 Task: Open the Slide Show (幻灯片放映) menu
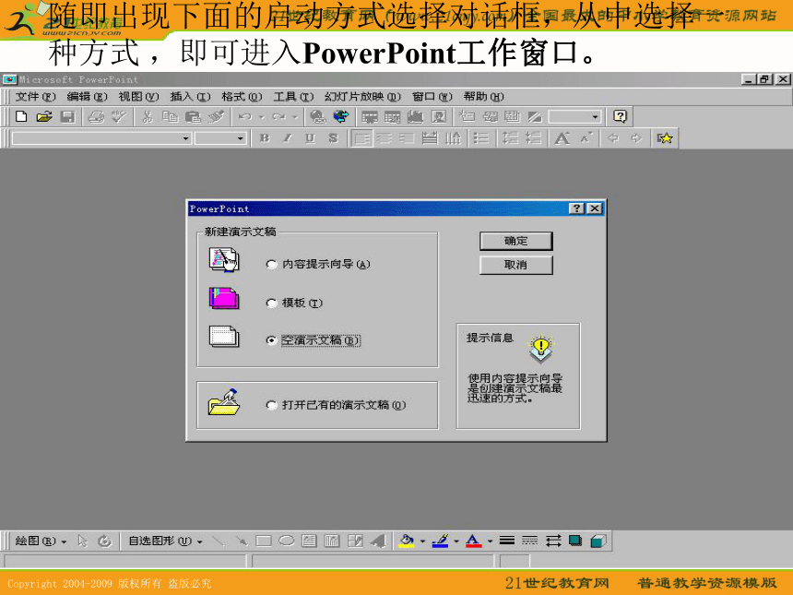(362, 97)
